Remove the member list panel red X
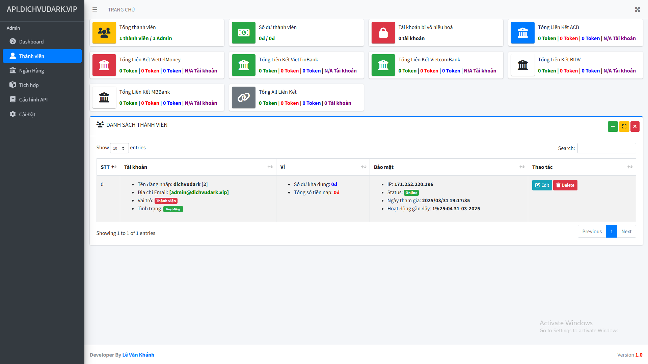 (x=635, y=126)
